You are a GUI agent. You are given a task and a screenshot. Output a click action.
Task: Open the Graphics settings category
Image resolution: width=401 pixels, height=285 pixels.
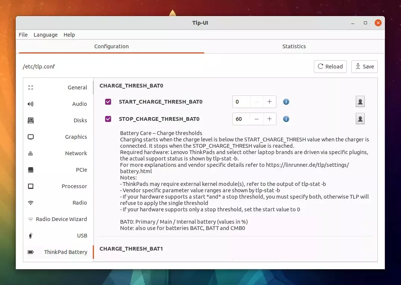76,137
